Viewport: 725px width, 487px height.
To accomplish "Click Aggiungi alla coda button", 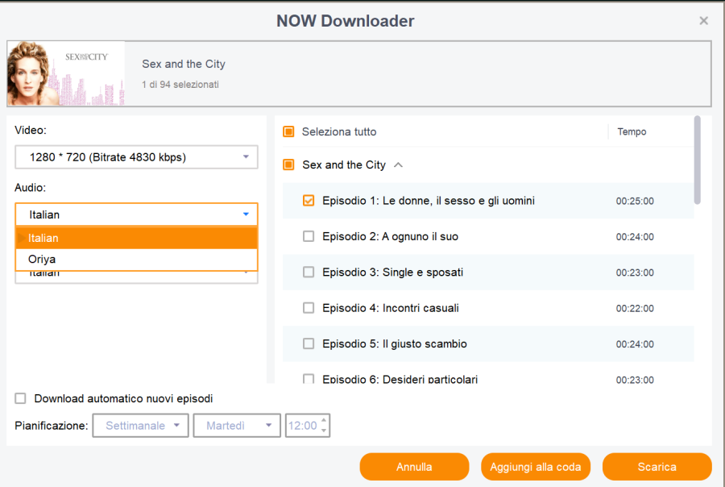I will [536, 467].
